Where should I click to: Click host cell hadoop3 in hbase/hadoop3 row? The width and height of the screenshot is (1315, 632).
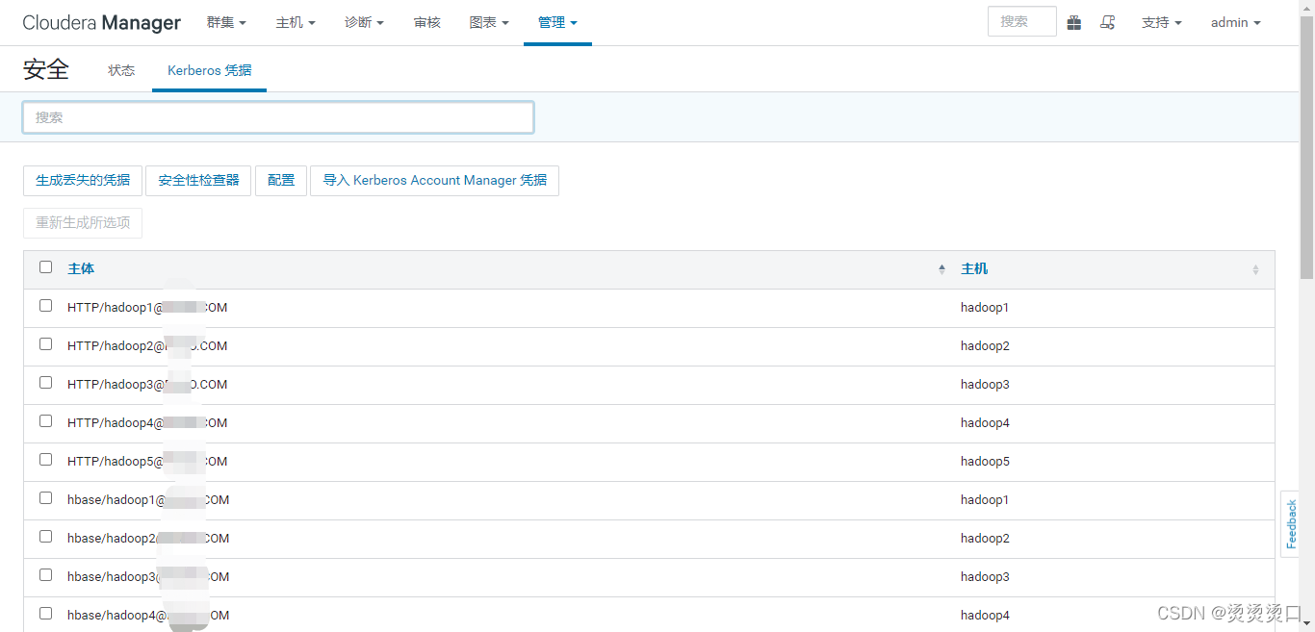(985, 577)
